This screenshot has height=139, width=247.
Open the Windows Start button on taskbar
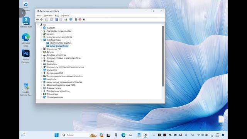tap(57, 135)
